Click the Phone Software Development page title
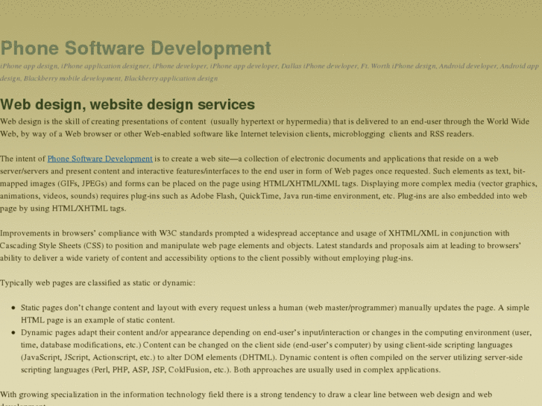Screen dimensions: 542x406 (x=136, y=48)
